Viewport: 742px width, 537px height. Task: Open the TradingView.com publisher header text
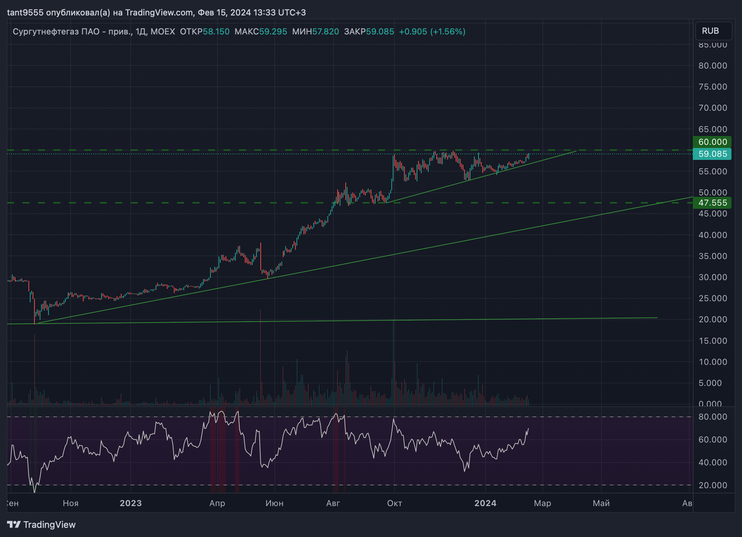click(156, 12)
